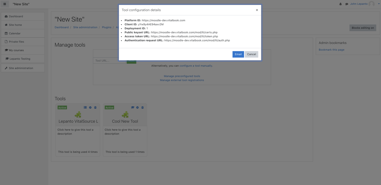Open the hamburger navigation menu icon
381x185 pixels.
[5, 4]
